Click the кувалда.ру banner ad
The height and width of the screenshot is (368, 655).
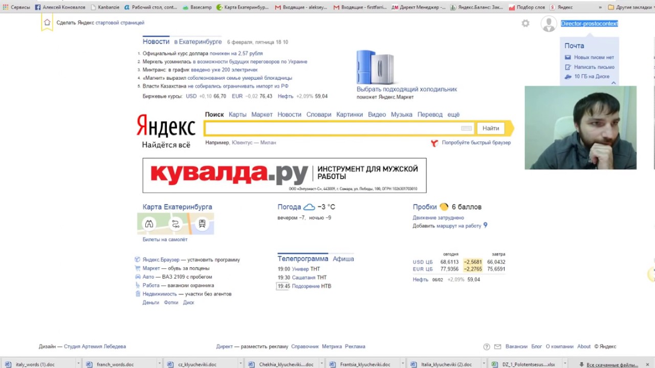[285, 175]
